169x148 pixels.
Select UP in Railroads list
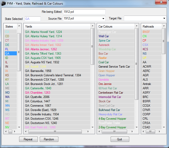pos(151,58)
